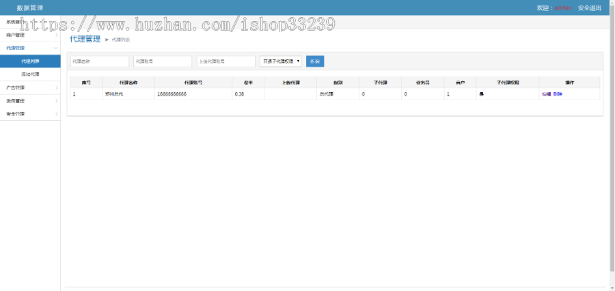The image size is (615, 291).
Task: Click the 操作 column header
Action: coord(569,83)
